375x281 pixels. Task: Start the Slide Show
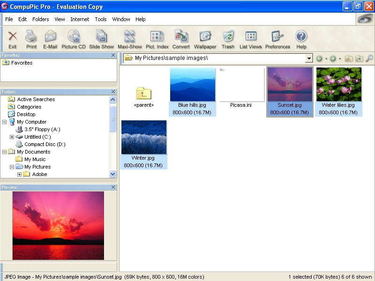click(x=101, y=40)
